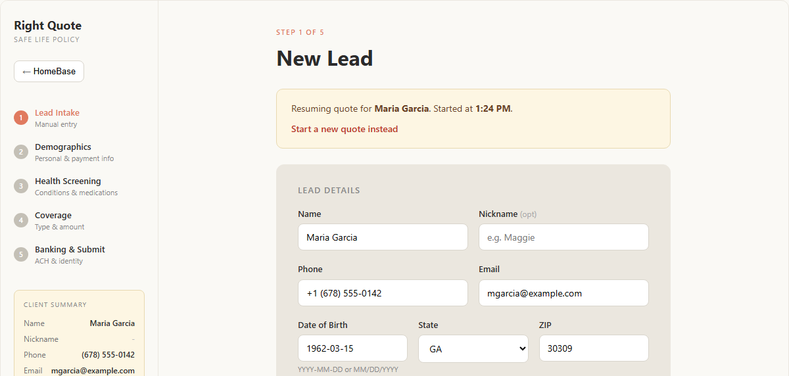
Task: Click step 3 circle icon
Action: pyautogui.click(x=21, y=186)
